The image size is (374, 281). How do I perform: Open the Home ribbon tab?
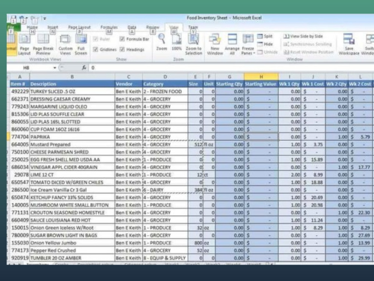(x=32, y=27)
